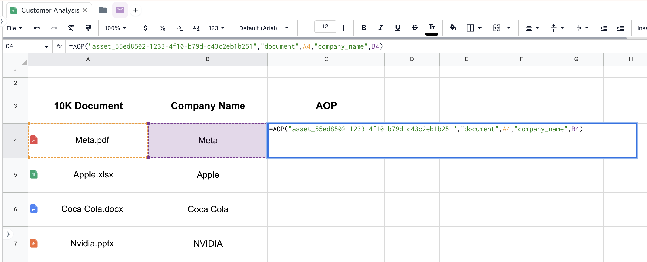The image size is (647, 262).
Task: Open the File menu
Action: [x=14, y=28]
